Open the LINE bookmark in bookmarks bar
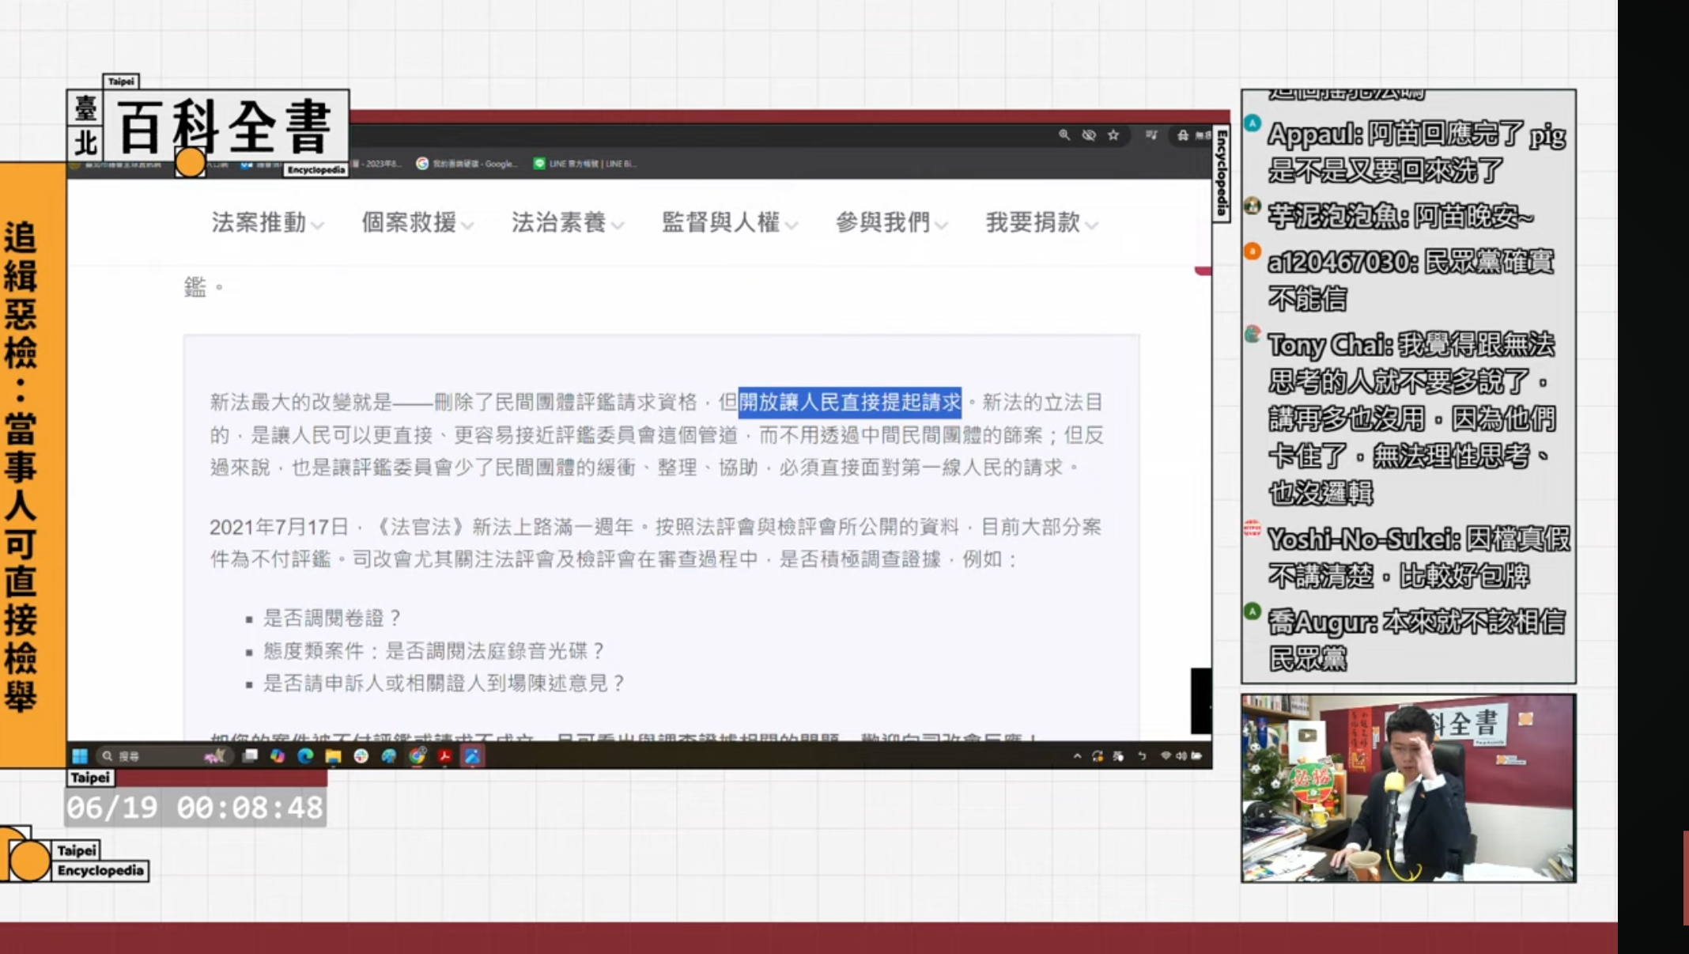 coord(585,164)
